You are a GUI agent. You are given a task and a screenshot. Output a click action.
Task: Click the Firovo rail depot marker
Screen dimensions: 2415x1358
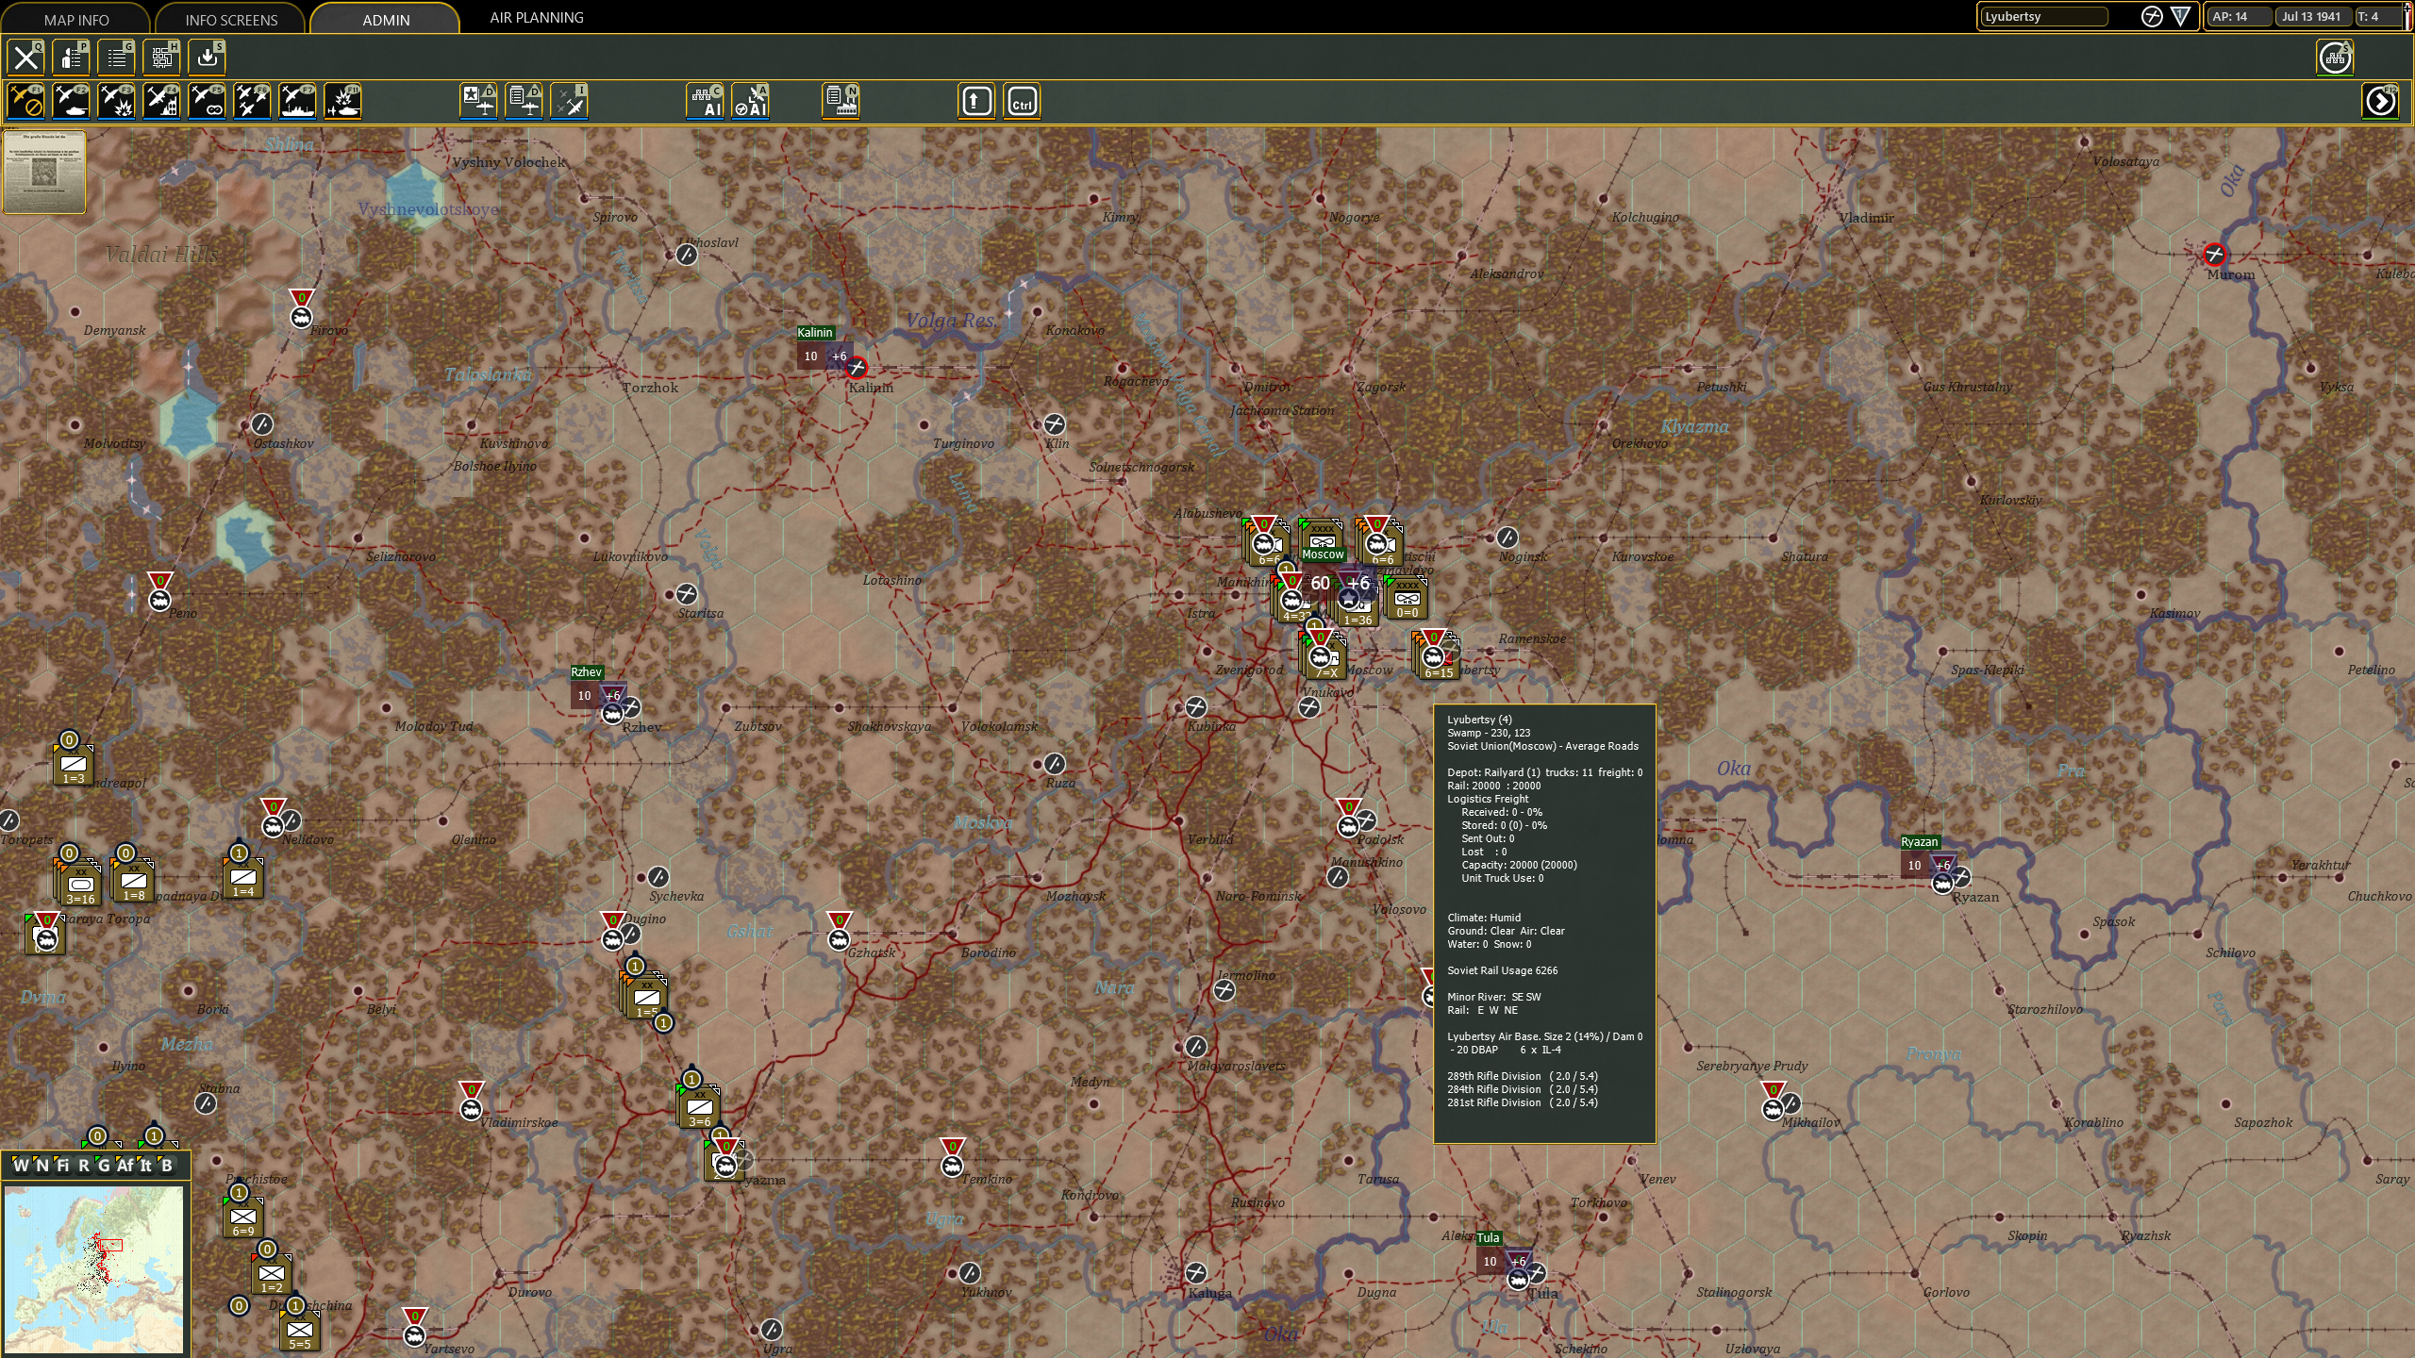click(301, 310)
